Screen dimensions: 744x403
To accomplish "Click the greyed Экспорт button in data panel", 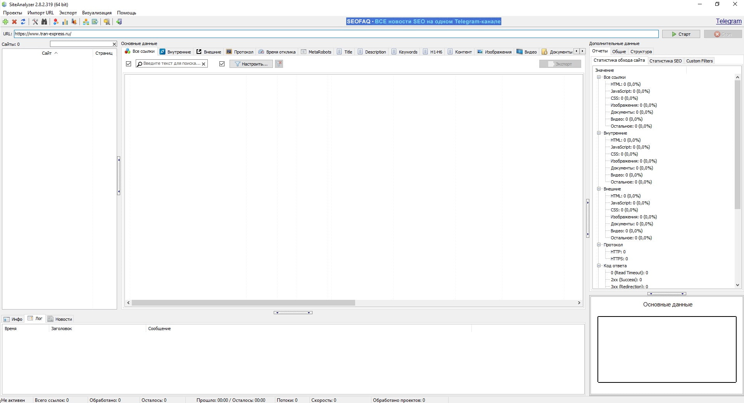I will pyautogui.click(x=560, y=64).
